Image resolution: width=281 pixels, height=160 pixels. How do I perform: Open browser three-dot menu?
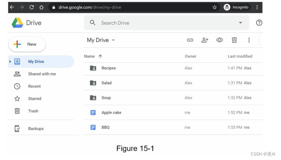pyautogui.click(x=257, y=7)
